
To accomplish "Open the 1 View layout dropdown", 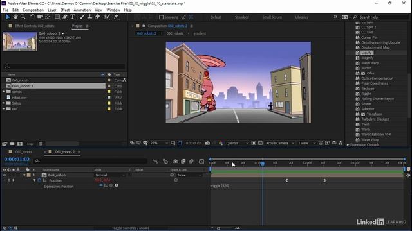I will [x=306, y=143].
